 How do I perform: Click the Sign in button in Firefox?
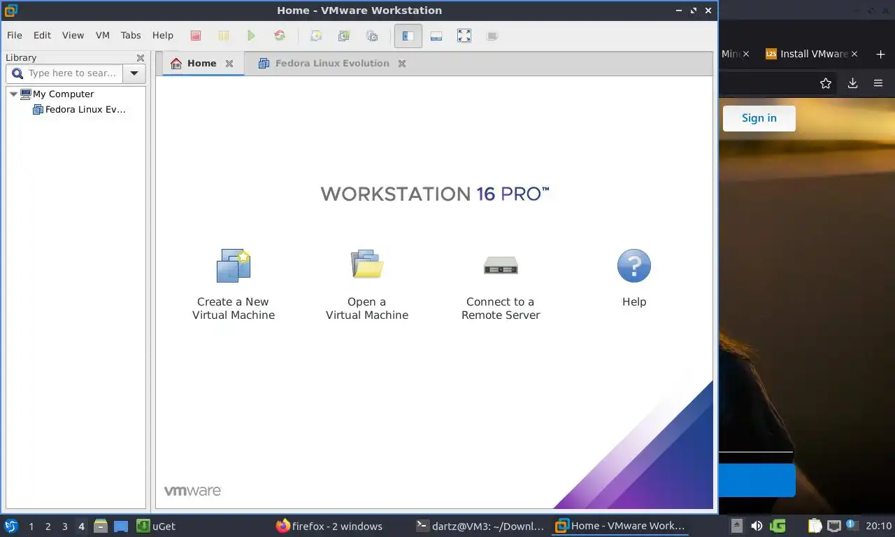tap(759, 118)
